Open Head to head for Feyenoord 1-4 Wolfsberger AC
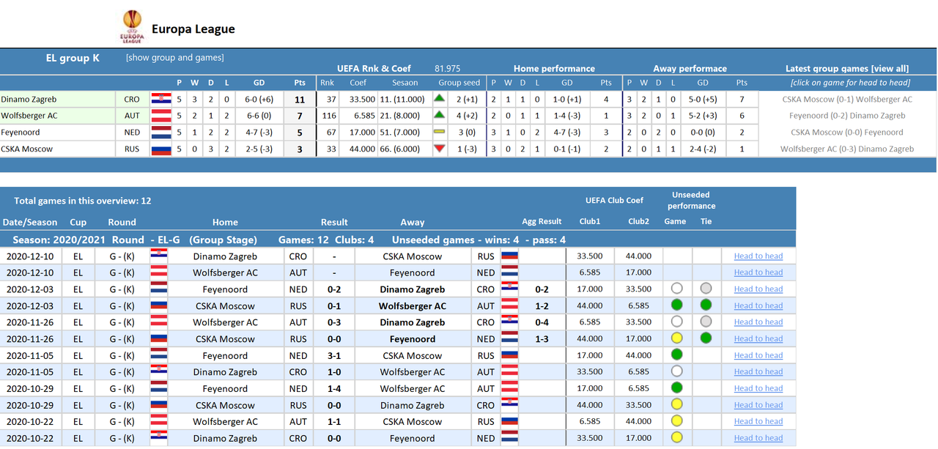The height and width of the screenshot is (449, 938). point(758,388)
